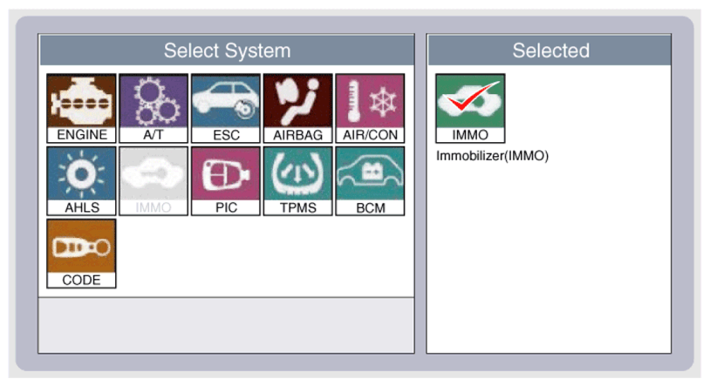Deselect the checked IMMO icon in Selected panel
Viewport: 710px width, 386px height.
[x=470, y=109]
